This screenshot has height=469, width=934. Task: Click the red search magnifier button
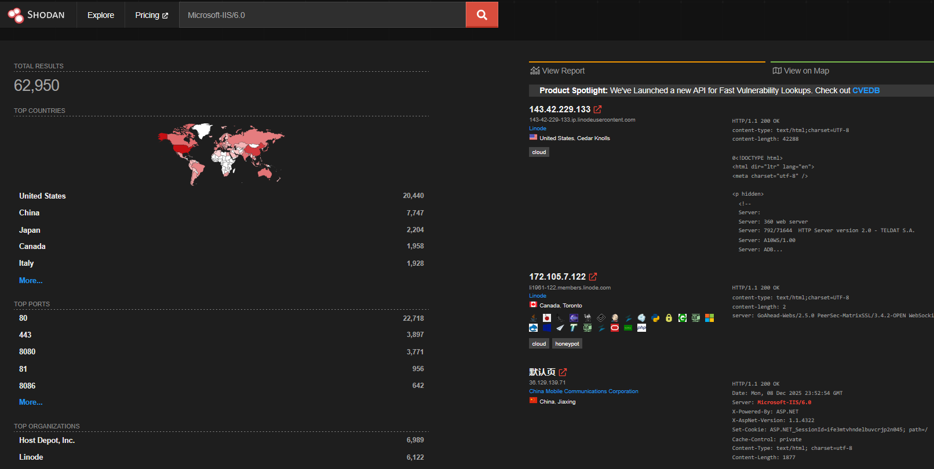(x=481, y=14)
